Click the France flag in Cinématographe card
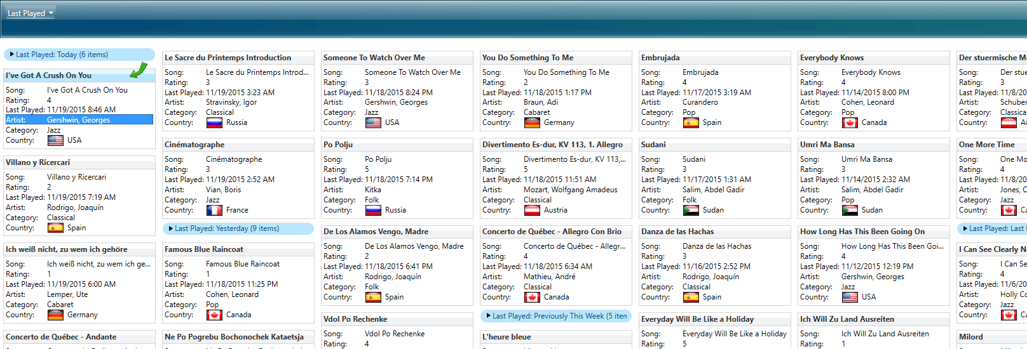Image resolution: width=1027 pixels, height=349 pixels. (214, 210)
